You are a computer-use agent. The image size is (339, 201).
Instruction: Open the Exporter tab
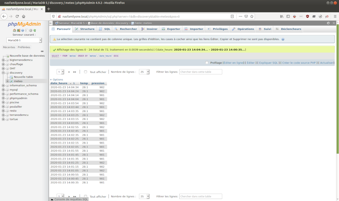(x=171, y=29)
